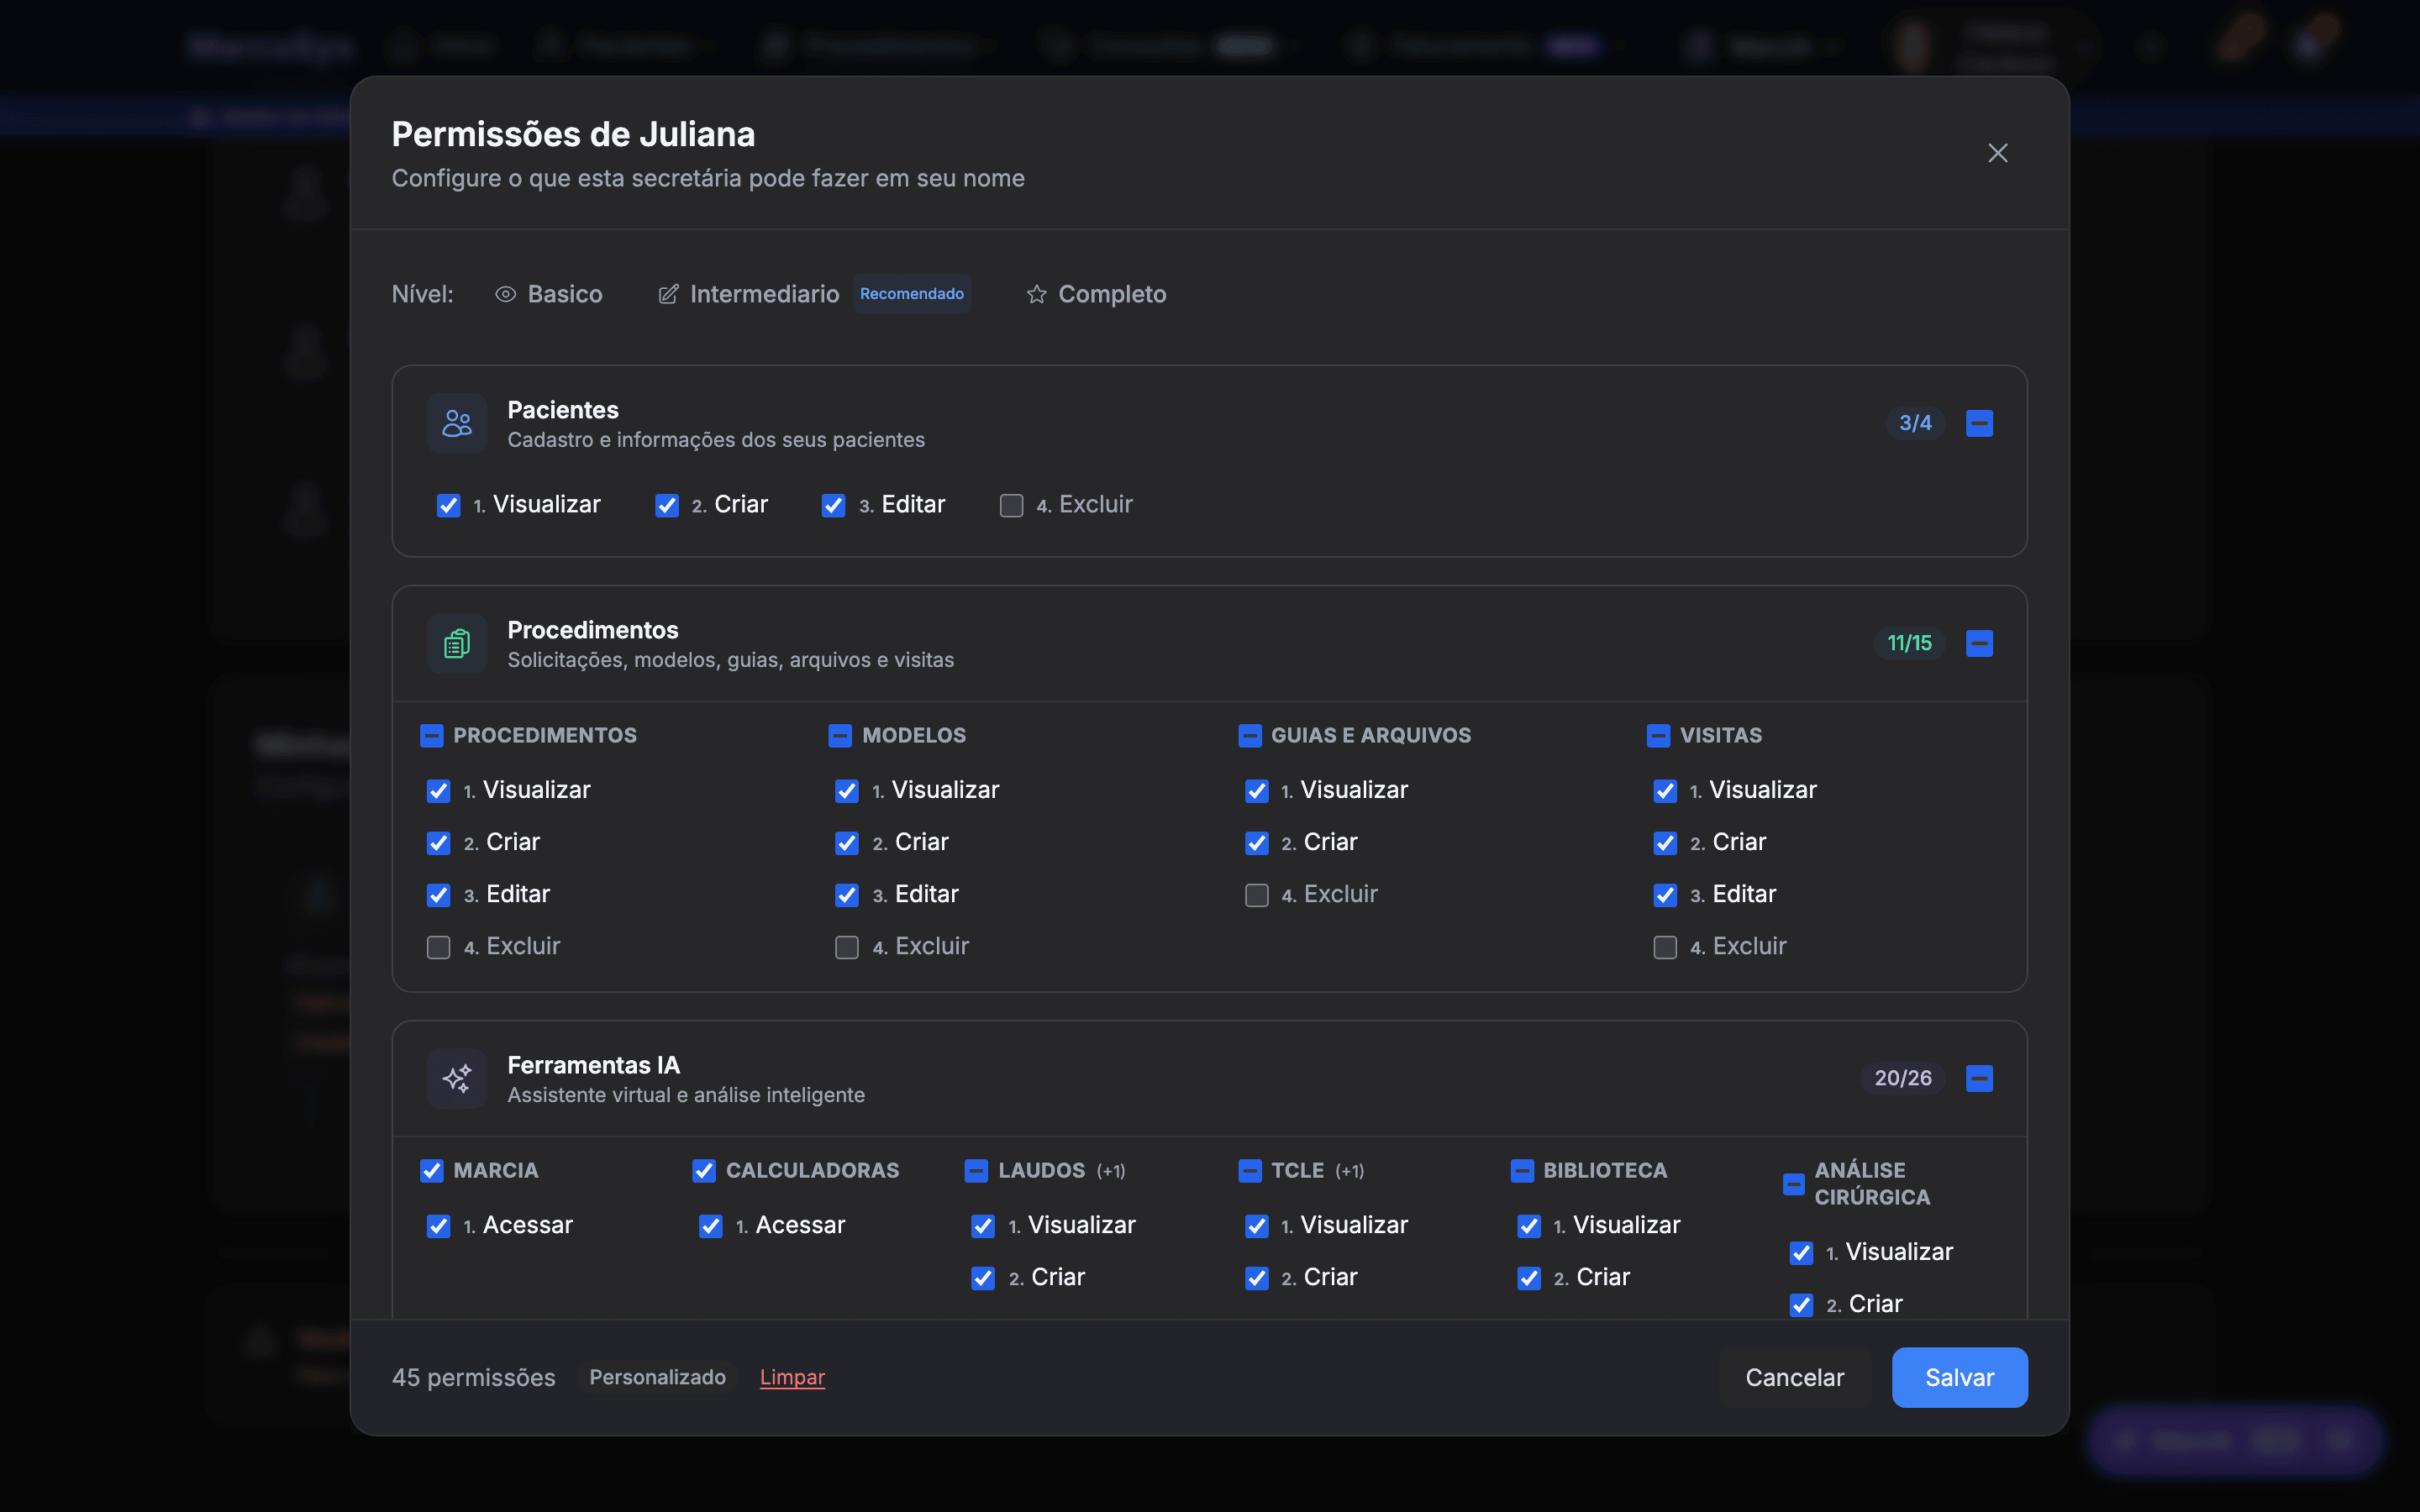Uncheck Editar under Pacientes
This screenshot has height=1512, width=2420.
833,506
